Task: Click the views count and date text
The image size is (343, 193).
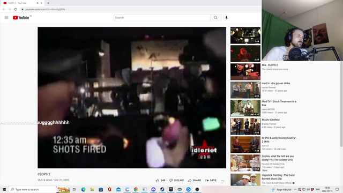Action: 53,180
